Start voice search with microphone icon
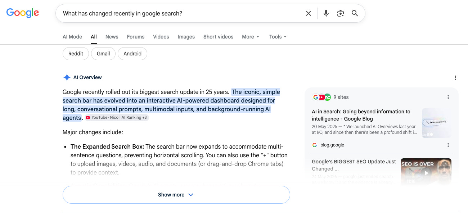The width and height of the screenshot is (468, 217). click(x=326, y=13)
